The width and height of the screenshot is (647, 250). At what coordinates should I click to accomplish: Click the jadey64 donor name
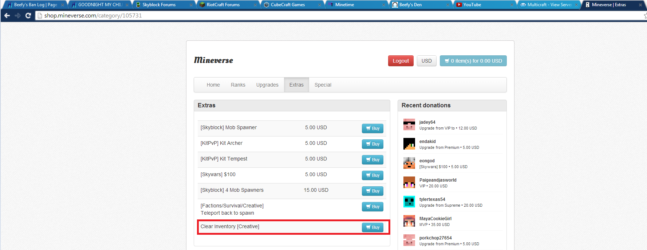point(427,122)
